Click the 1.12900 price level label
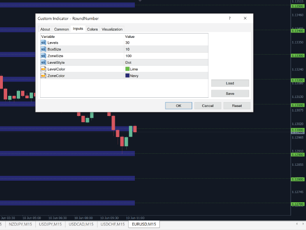Screen dimensions: 306x230 [297, 155]
